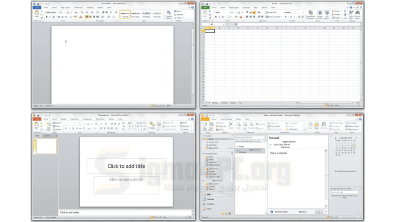
Task: Open Conditional Formatting in Excel
Action: tap(310, 15)
